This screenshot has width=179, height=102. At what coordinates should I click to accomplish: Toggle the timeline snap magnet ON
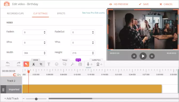pyautogui.click(x=17, y=75)
